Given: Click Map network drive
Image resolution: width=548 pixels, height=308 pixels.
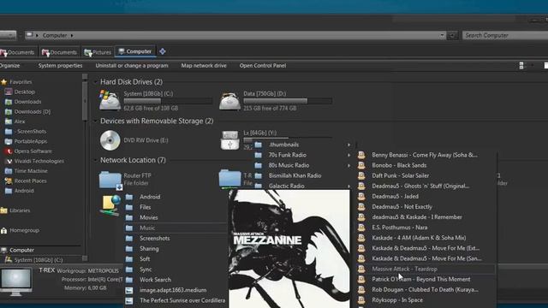Looking at the screenshot, I should 204,66.
